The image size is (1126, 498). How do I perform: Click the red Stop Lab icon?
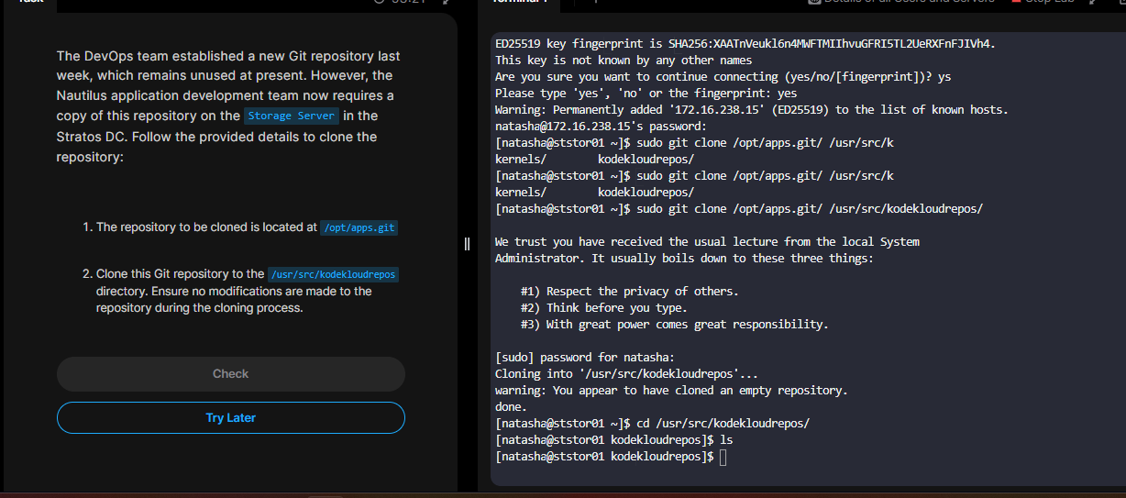(1016, 3)
